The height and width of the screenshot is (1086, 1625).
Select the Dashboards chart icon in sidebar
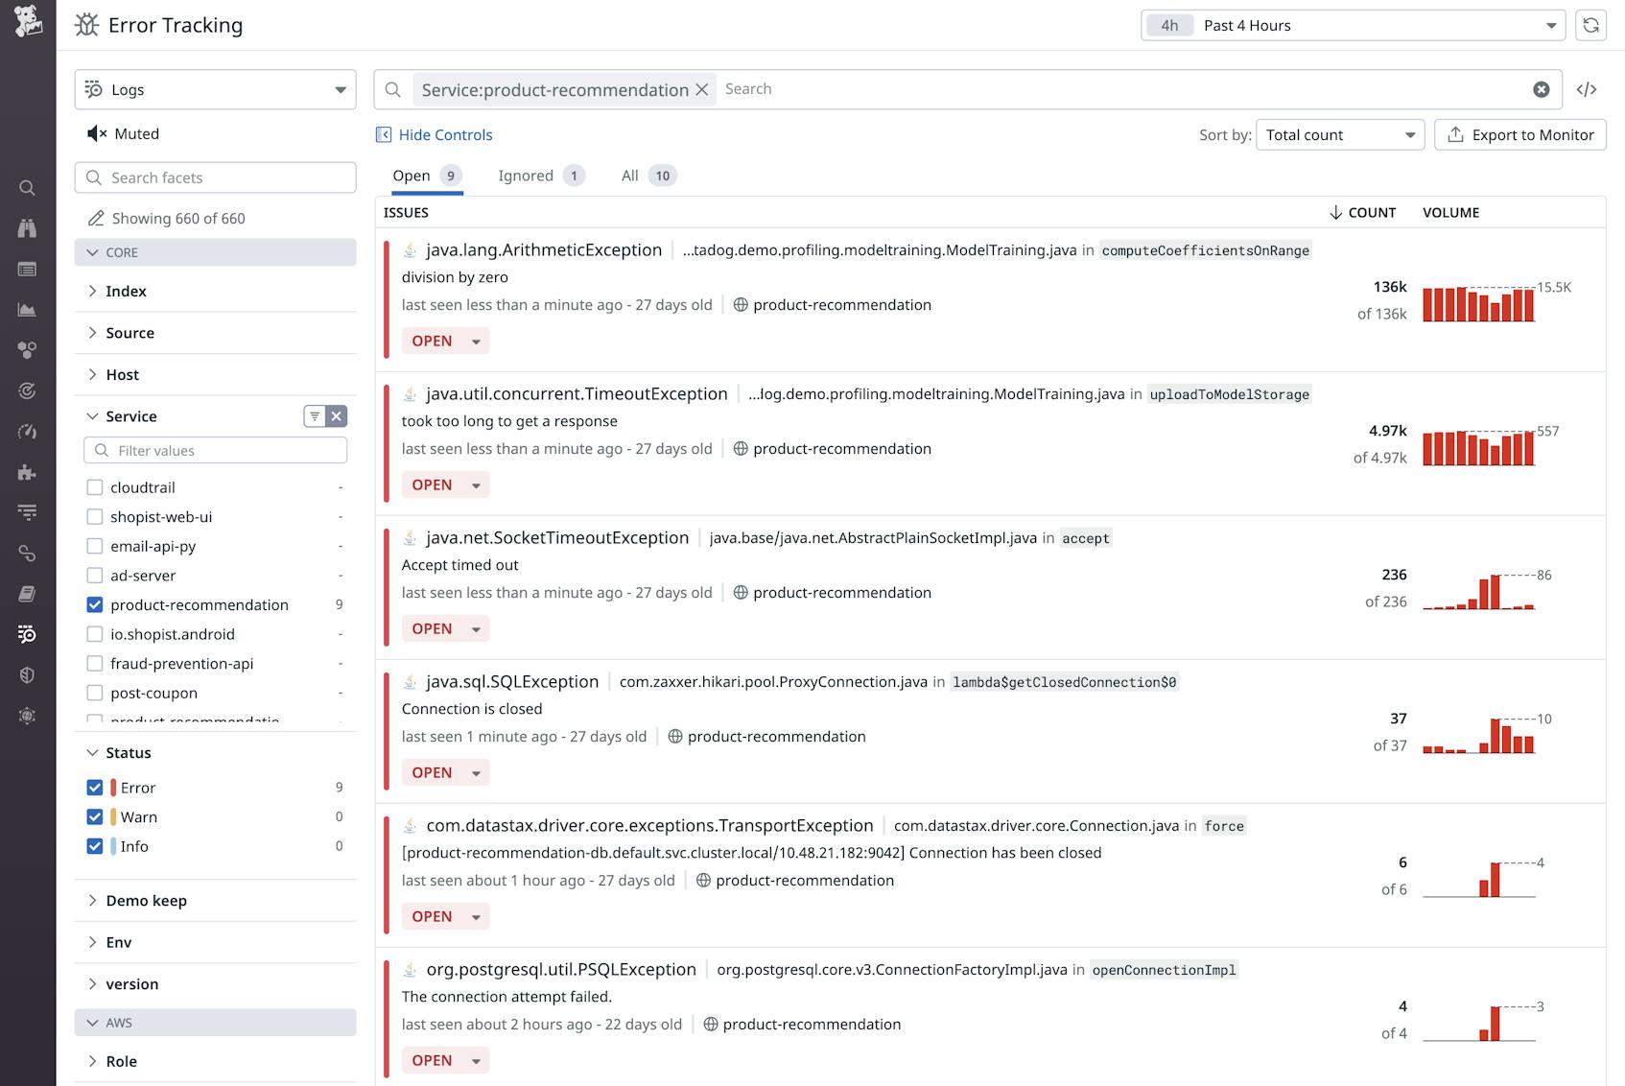click(28, 310)
